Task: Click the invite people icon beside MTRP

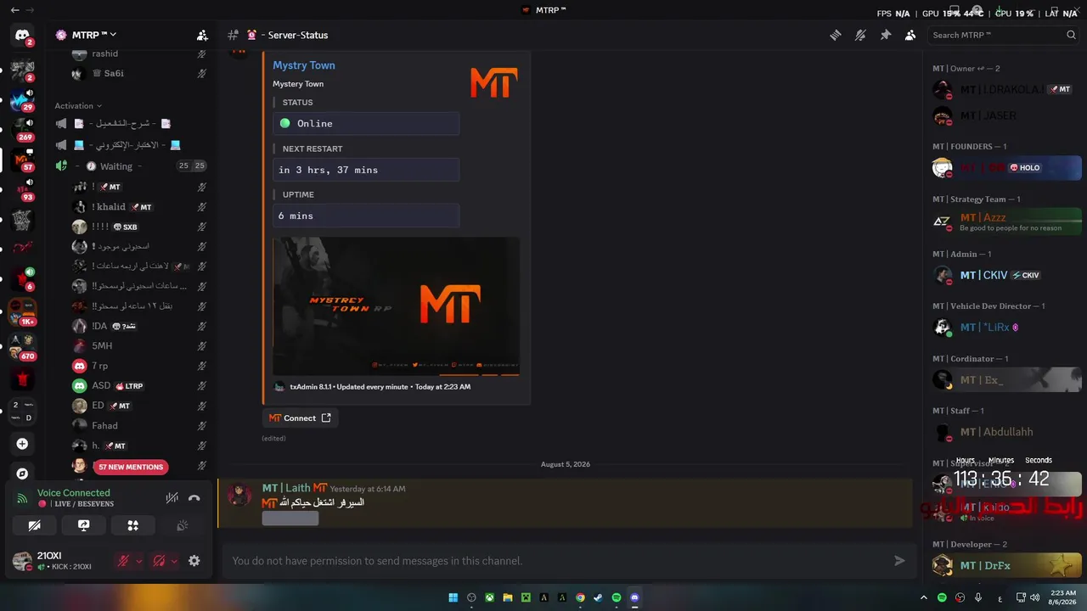Action: pyautogui.click(x=202, y=35)
